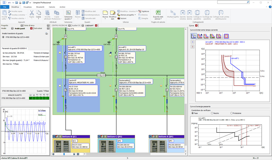Toggle yellow marker beside ArrivoBT1 block

[60, 53]
